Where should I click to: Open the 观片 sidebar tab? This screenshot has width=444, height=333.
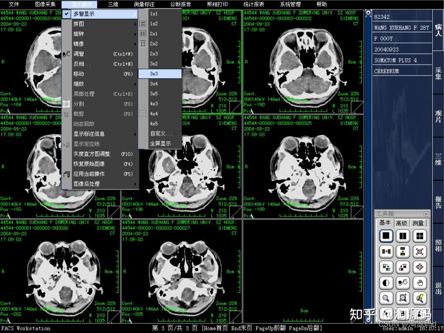click(438, 117)
